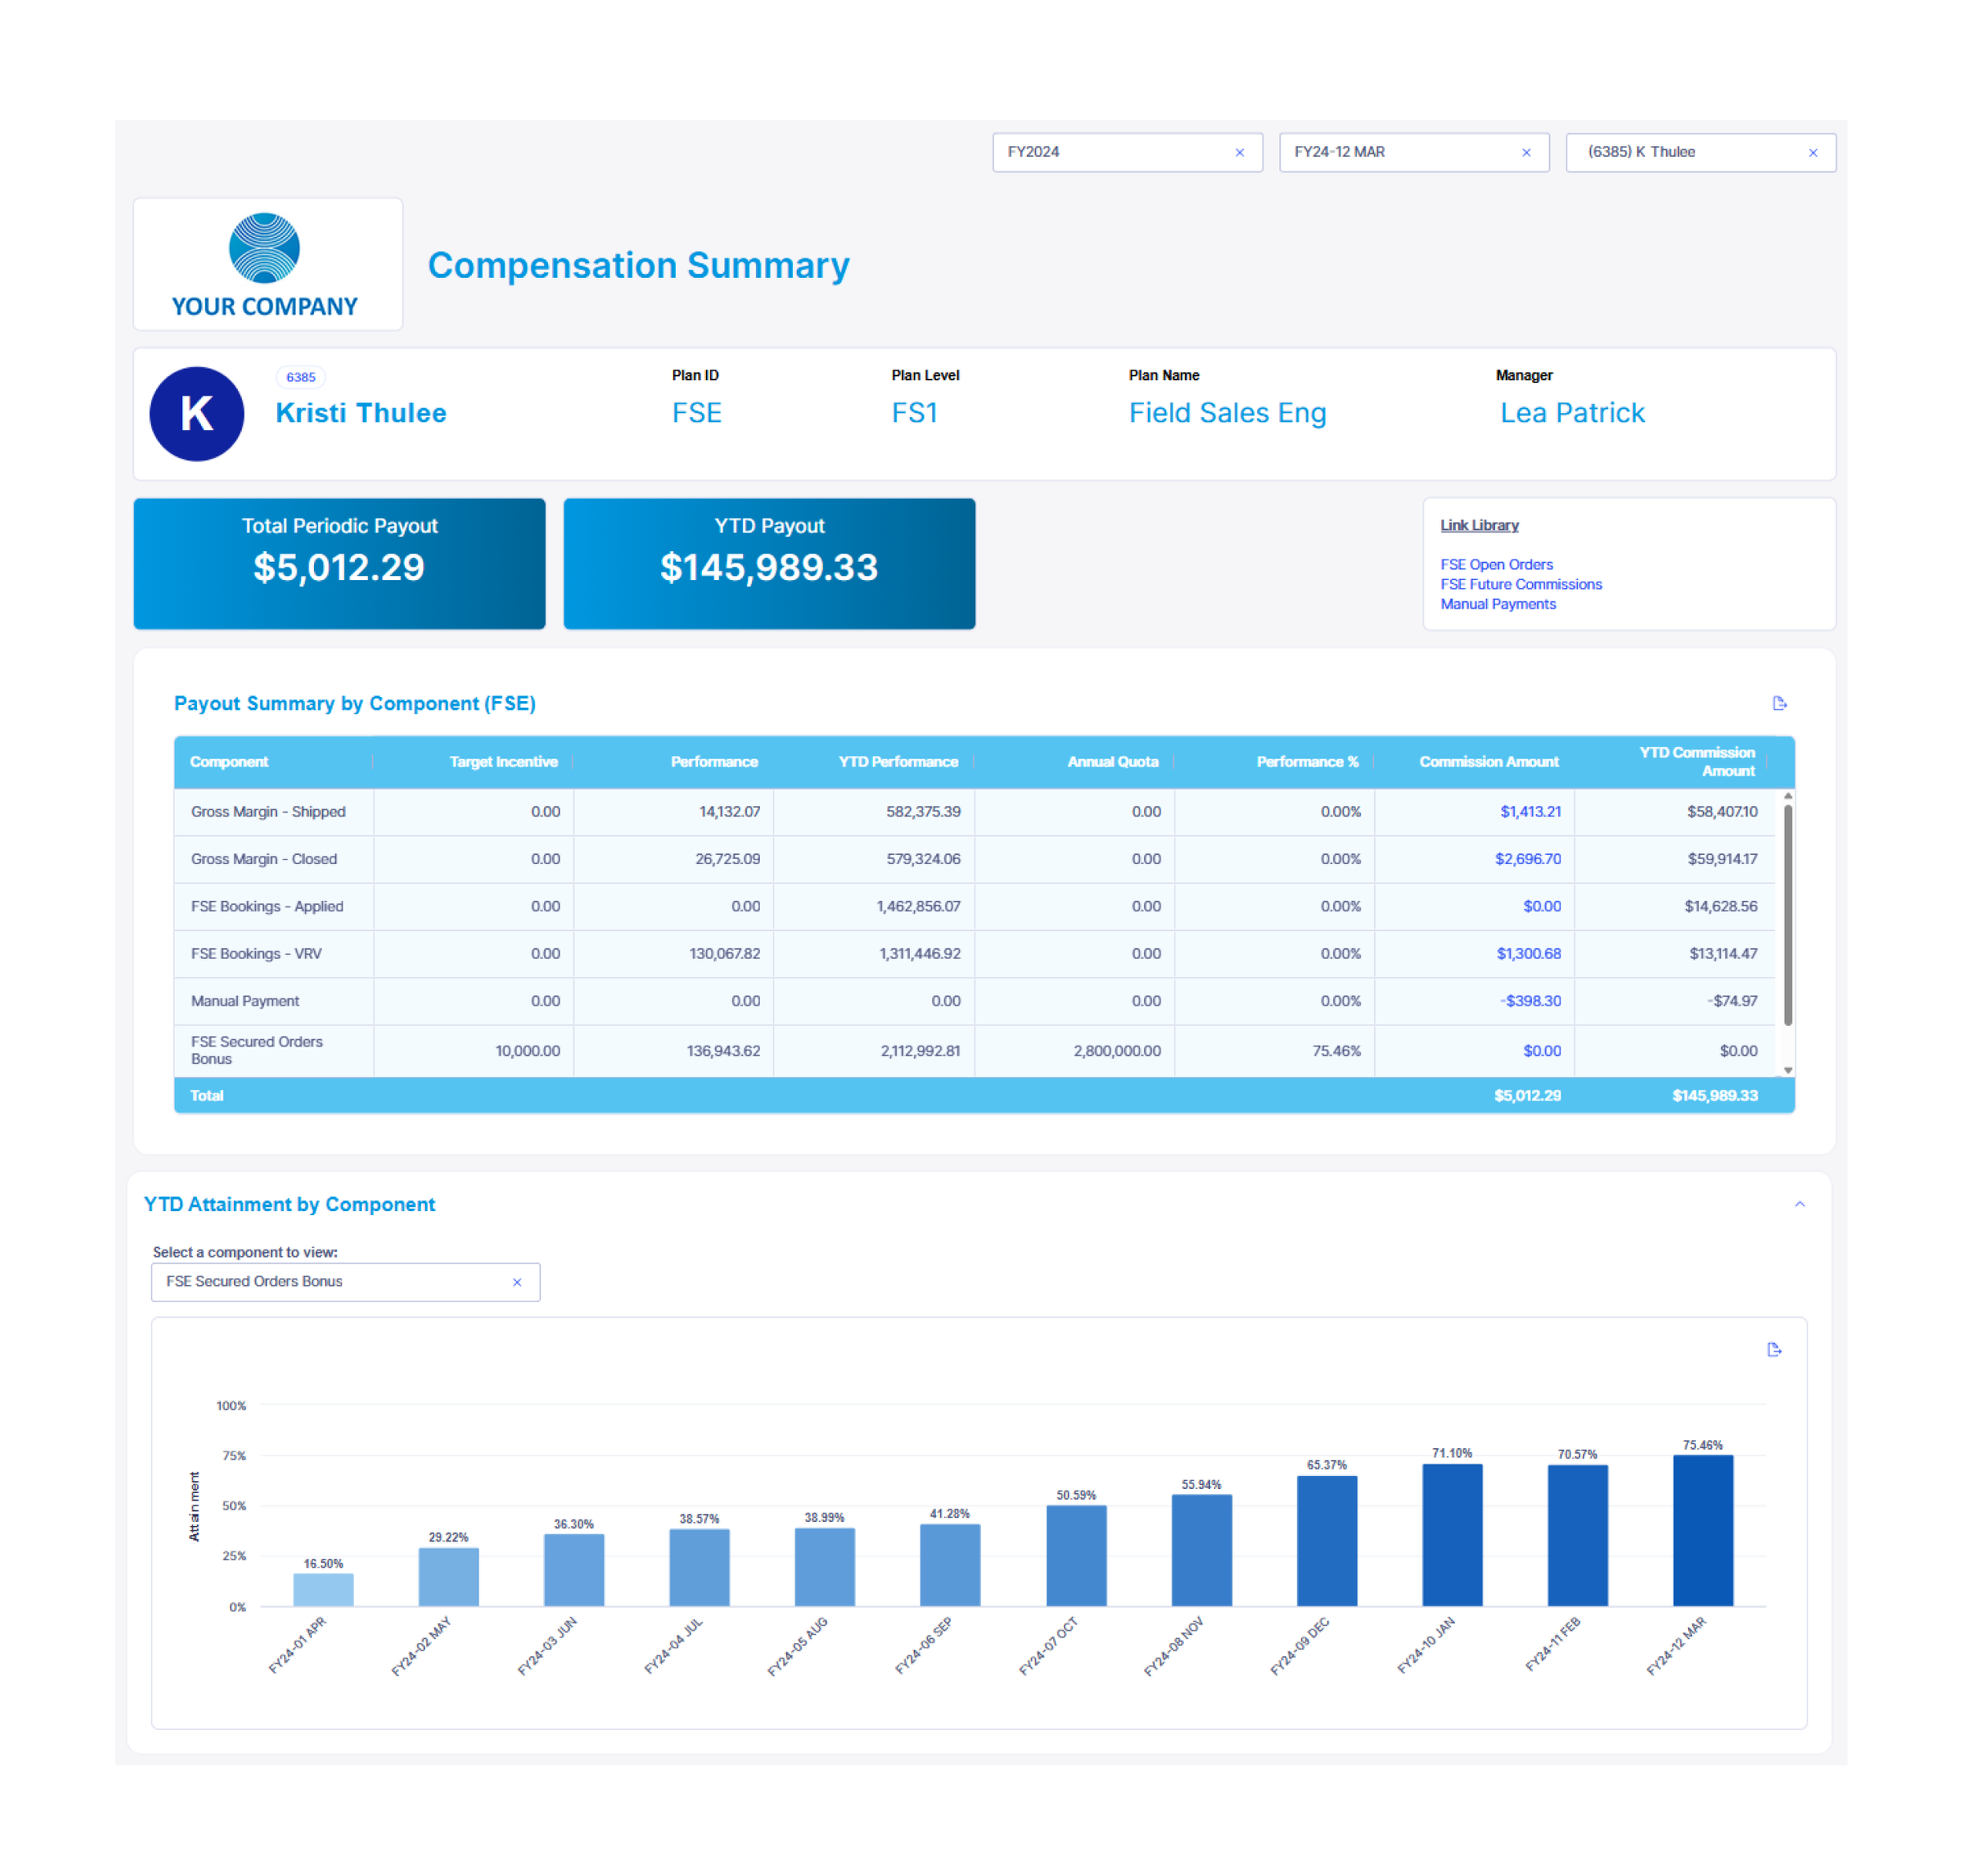
Task: Open the FSE Open Orders link
Action: (1496, 565)
